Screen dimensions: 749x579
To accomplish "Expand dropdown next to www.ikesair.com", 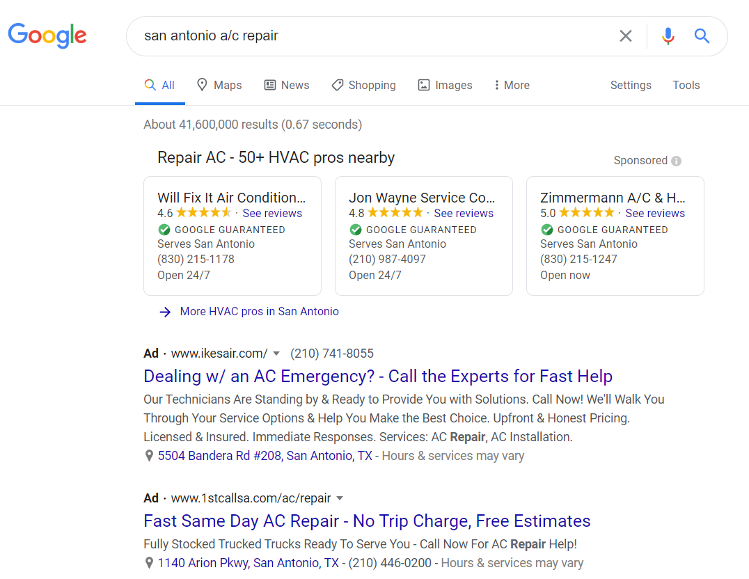I will coord(276,354).
